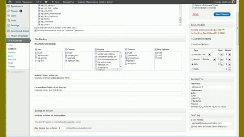The height and width of the screenshot is (137, 244).
Task: Exclude wp-admin folder checkbox
Action: [36, 58]
